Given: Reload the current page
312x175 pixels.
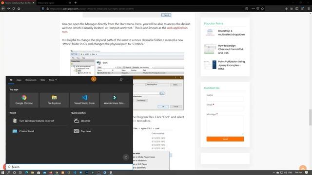Looking at the screenshot, I should pos(14,9).
